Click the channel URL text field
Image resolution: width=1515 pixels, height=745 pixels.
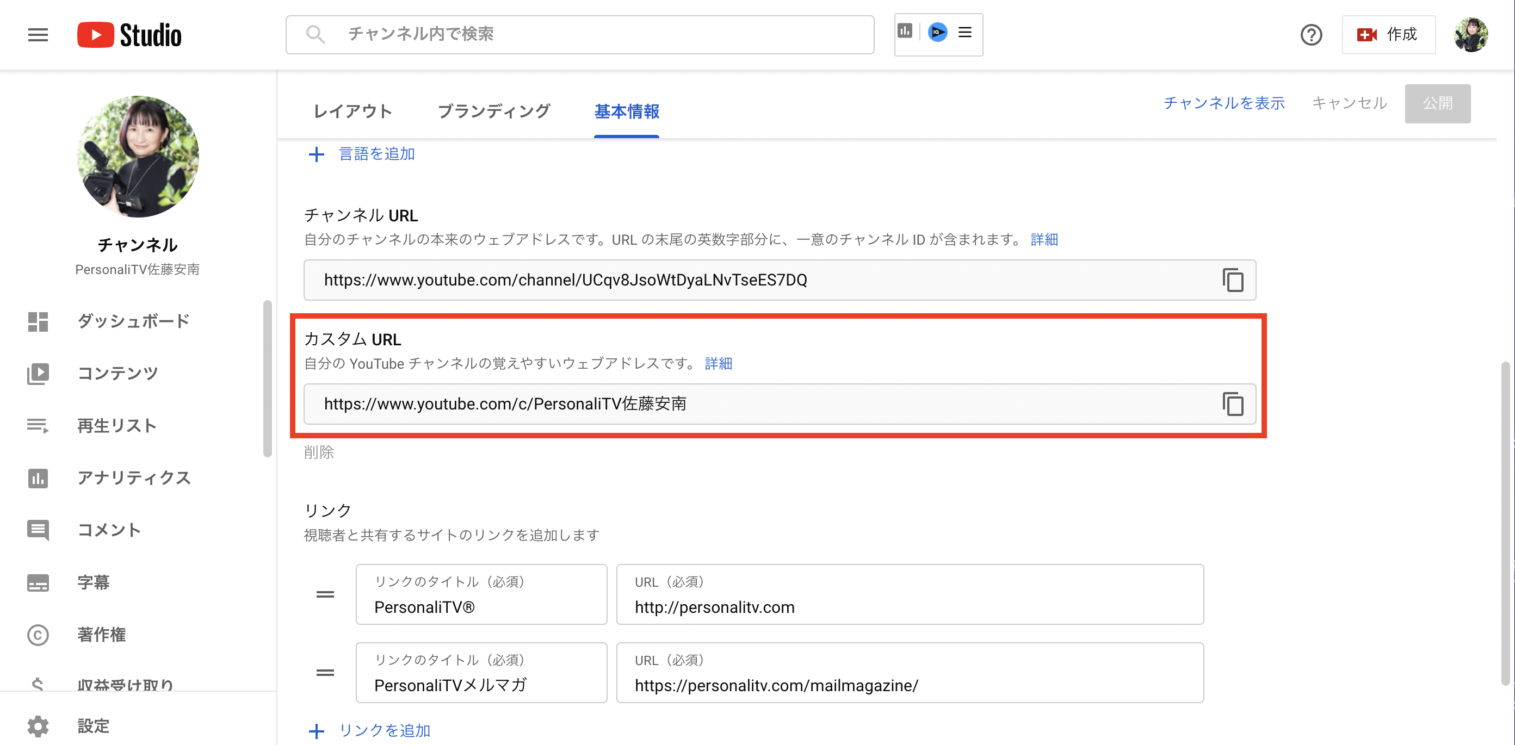point(780,280)
